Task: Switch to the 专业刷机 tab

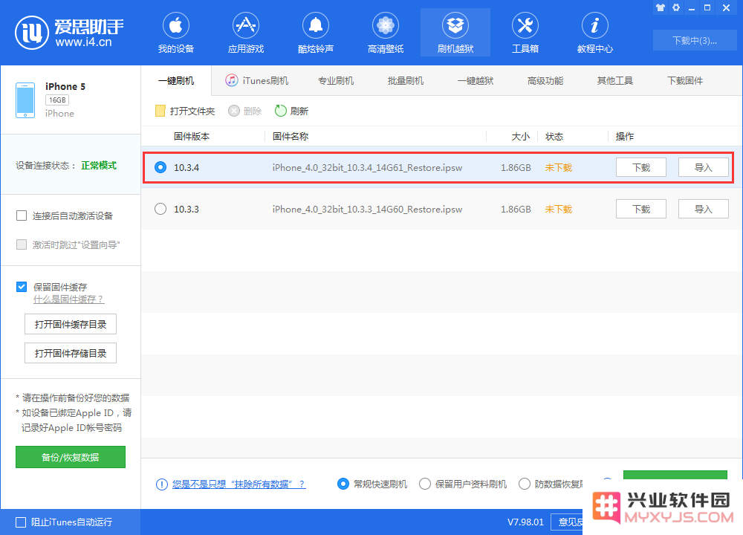Action: coord(336,81)
